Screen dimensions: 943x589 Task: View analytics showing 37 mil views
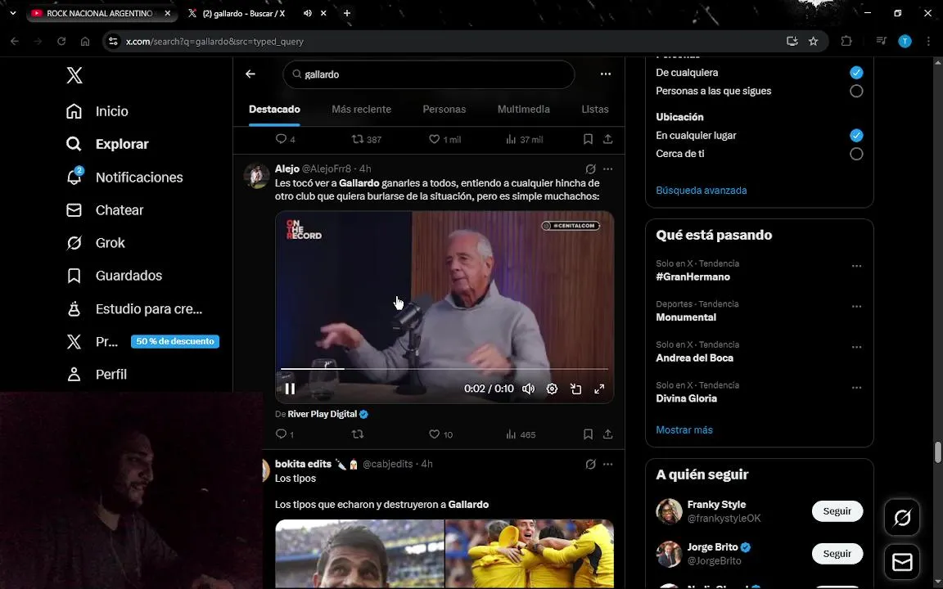(x=524, y=139)
